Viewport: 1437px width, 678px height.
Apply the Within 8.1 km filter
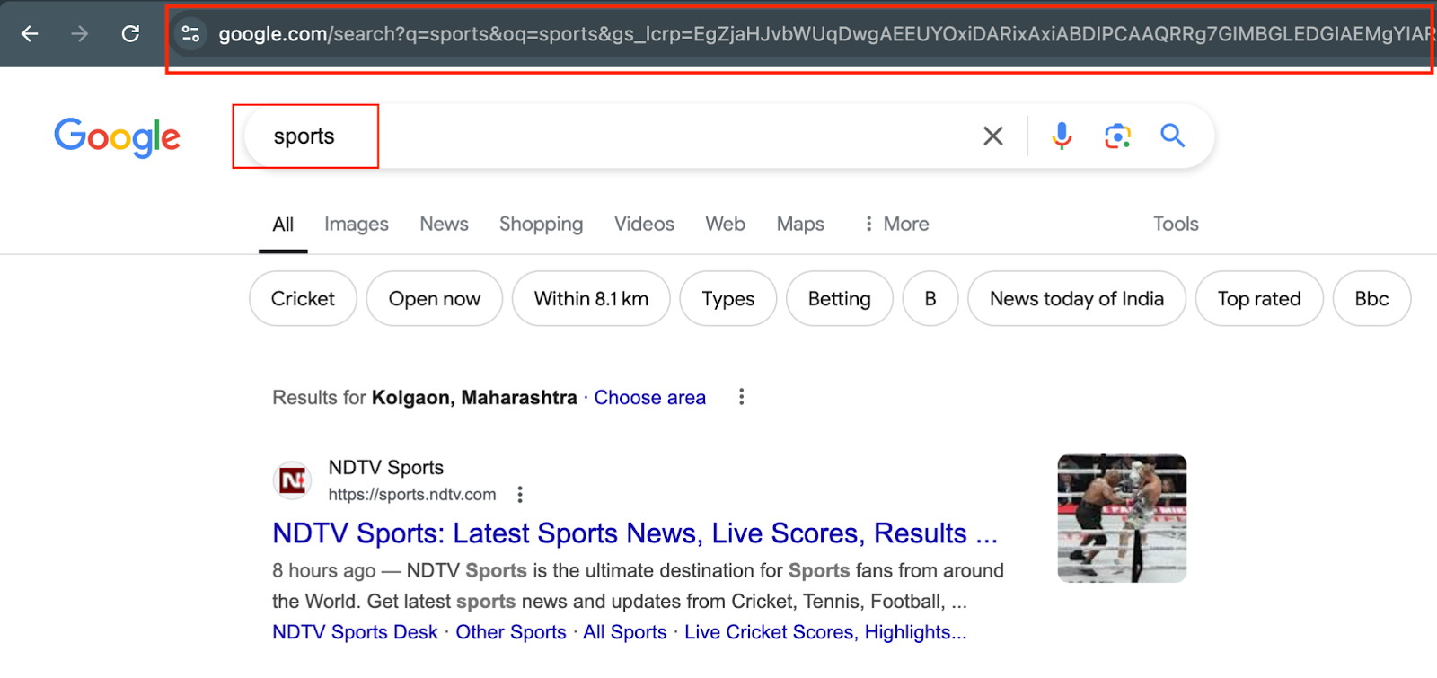(x=591, y=298)
